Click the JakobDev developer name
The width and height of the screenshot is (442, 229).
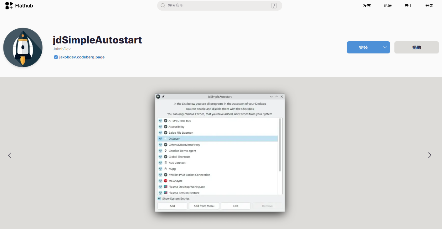point(62,49)
